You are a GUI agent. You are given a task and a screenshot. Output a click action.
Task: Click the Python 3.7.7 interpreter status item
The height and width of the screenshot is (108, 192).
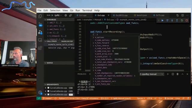(x=79, y=98)
